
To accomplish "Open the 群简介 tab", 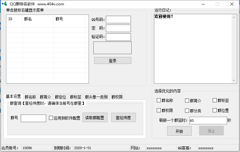I will [x=46, y=97].
